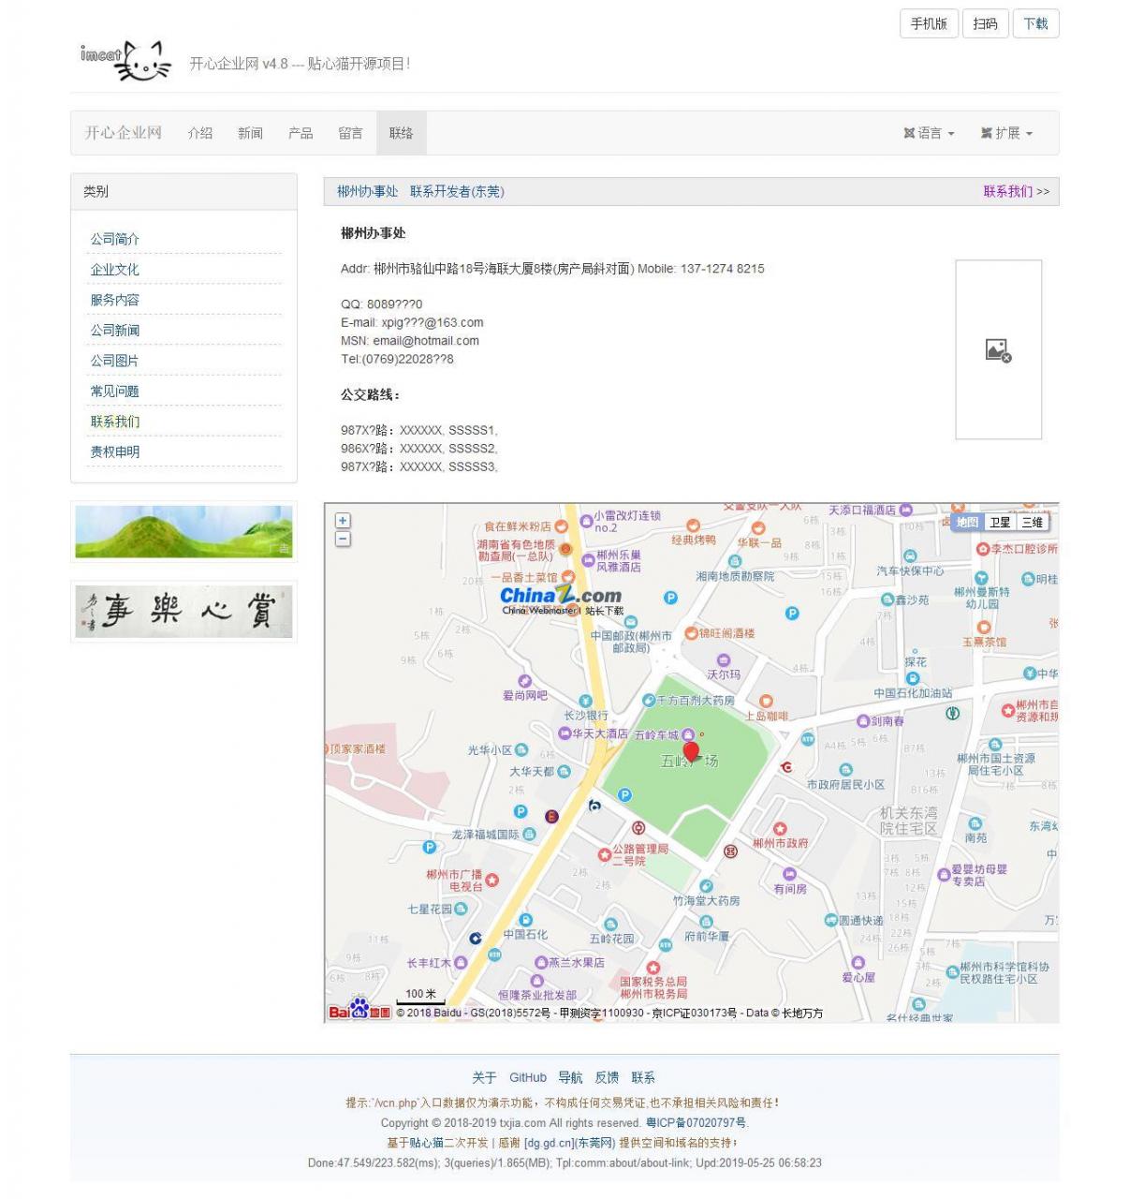Image resolution: width=1129 pixels, height=1199 pixels.
Task: Open 责权申明 in sidebar
Action: (x=114, y=451)
